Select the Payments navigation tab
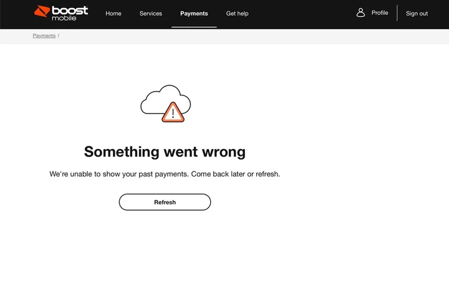 pos(194,13)
